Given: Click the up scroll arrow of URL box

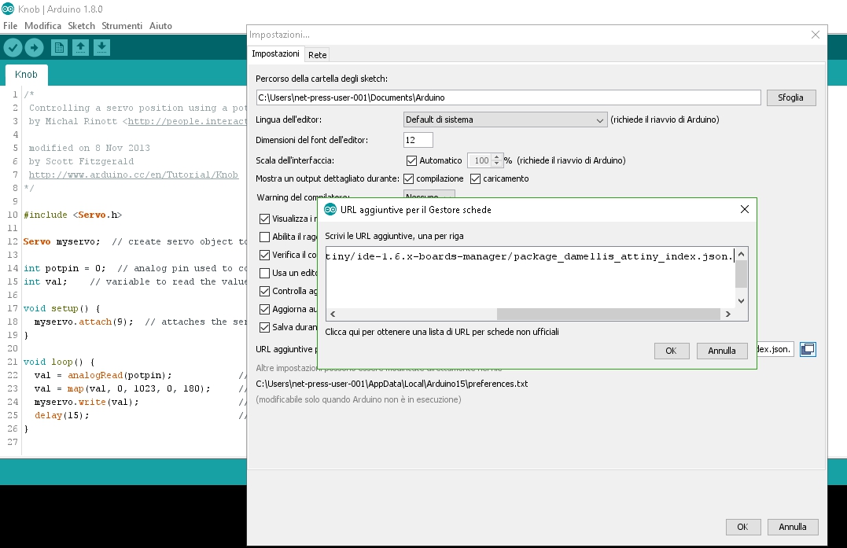Looking at the screenshot, I should click(741, 254).
